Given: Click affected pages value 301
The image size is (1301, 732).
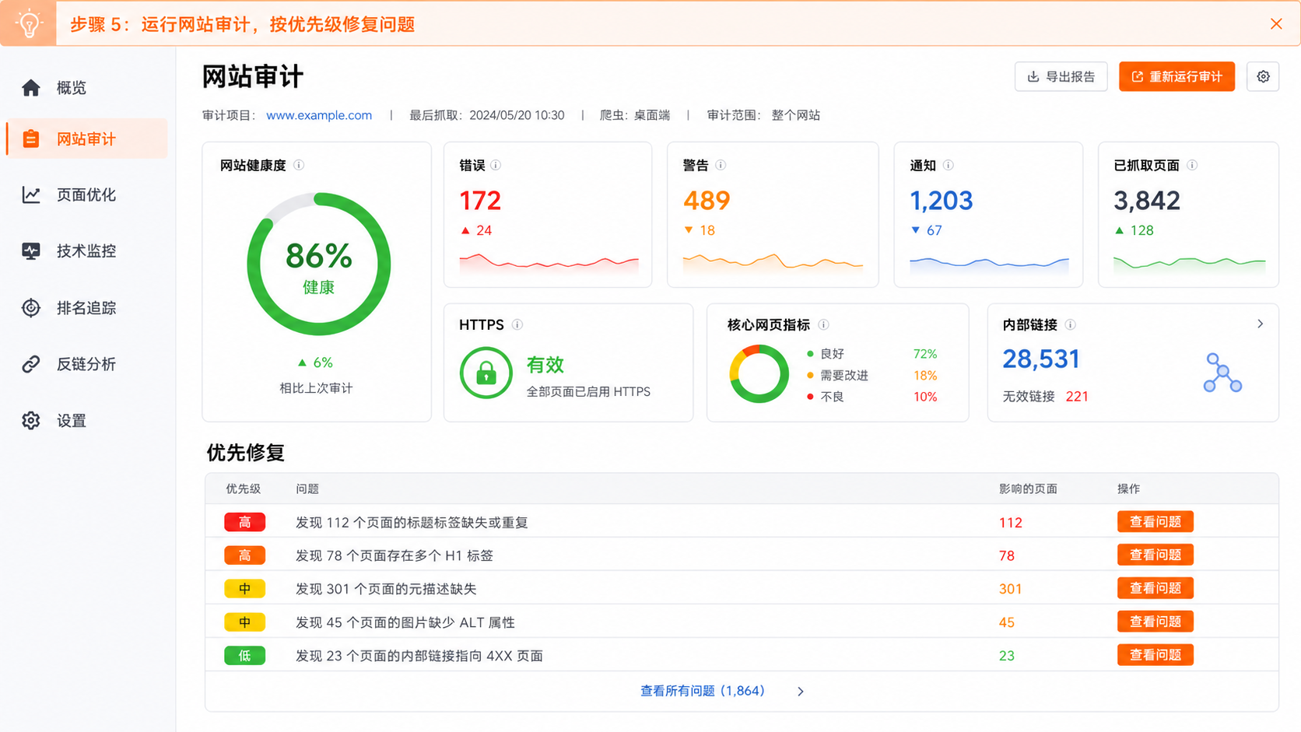Looking at the screenshot, I should [1010, 589].
